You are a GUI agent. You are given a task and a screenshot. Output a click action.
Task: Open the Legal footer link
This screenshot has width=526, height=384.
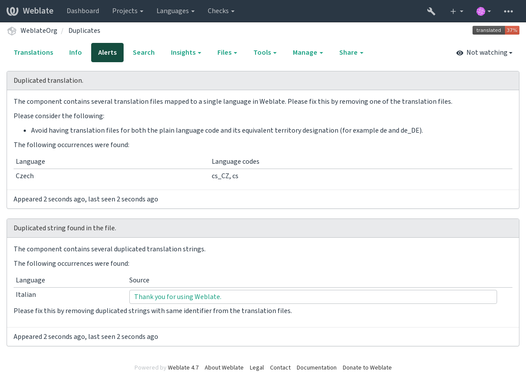tap(257, 368)
